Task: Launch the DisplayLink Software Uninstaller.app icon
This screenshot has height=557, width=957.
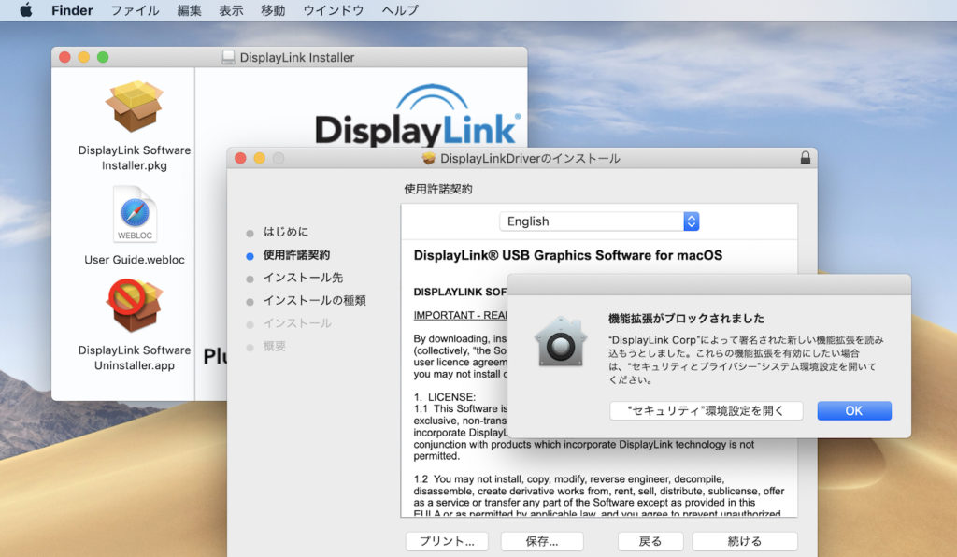Action: pyautogui.click(x=135, y=307)
